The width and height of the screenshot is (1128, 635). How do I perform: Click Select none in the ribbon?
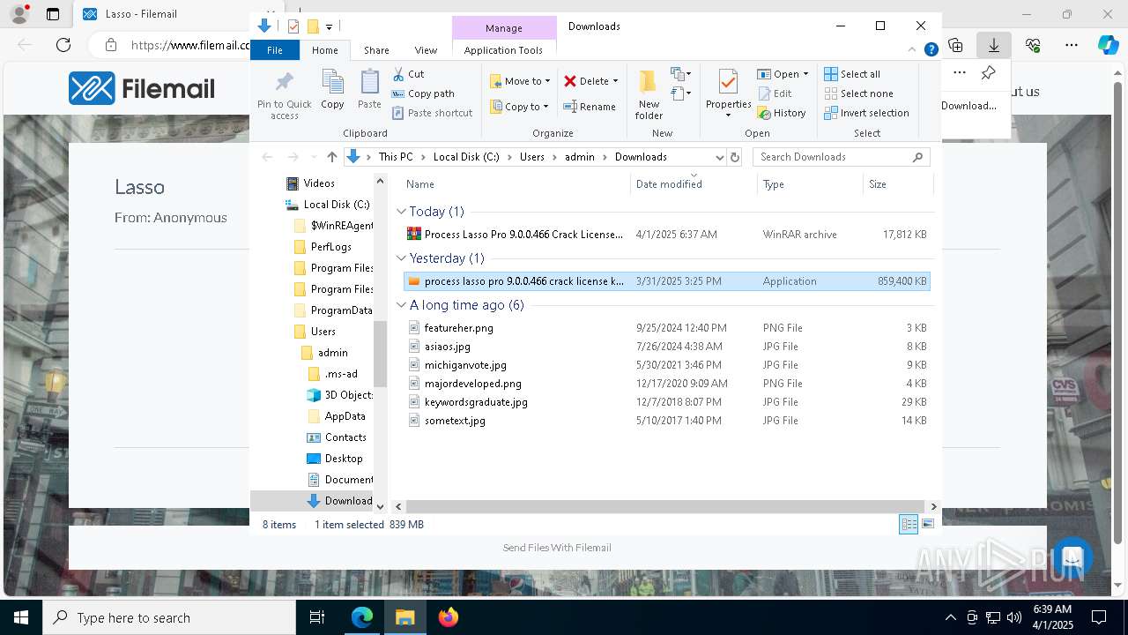(858, 93)
